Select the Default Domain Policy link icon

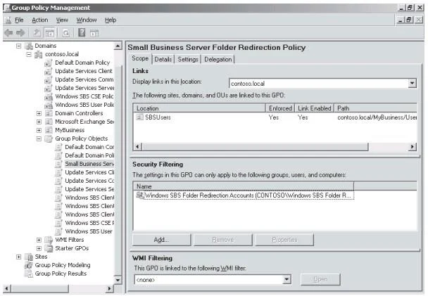(x=49, y=63)
